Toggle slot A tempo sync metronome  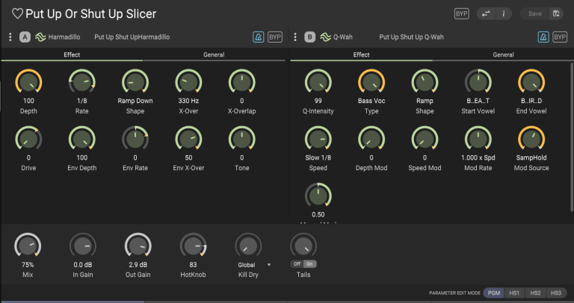tap(258, 37)
